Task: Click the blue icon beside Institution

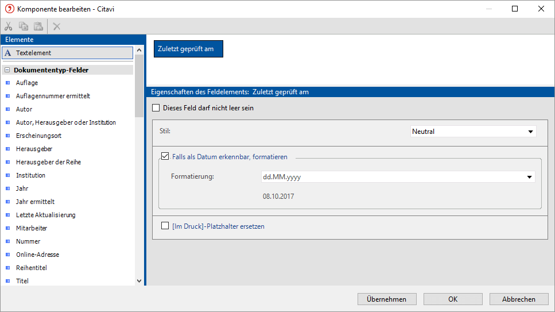Action: tap(8, 175)
